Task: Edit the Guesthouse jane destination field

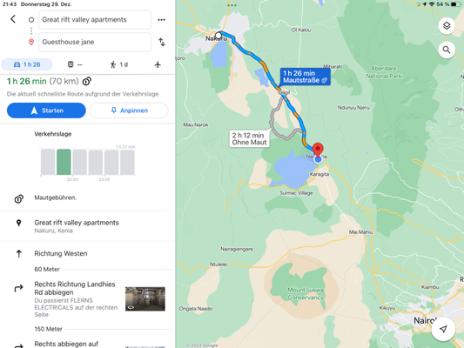Action: pyautogui.click(x=95, y=42)
